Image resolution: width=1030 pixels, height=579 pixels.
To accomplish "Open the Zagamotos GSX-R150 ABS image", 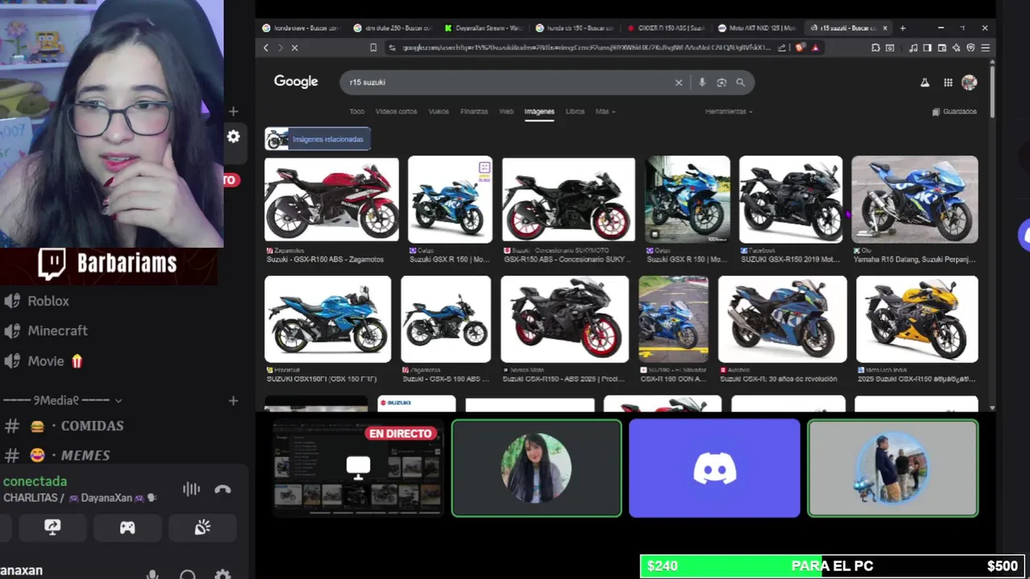I will click(x=332, y=199).
